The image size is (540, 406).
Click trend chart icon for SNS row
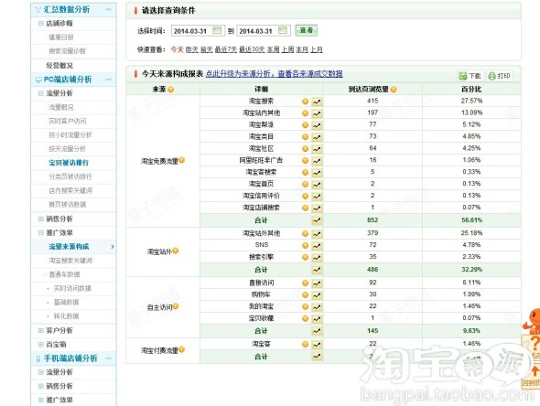click(317, 246)
